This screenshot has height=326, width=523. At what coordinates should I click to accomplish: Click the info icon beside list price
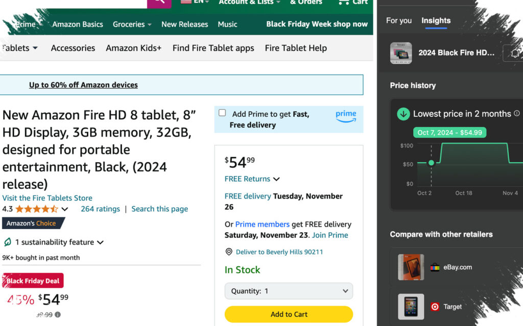click(58, 314)
